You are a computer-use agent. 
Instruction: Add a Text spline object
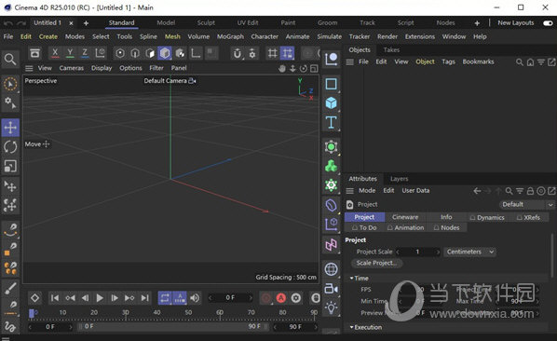331,122
